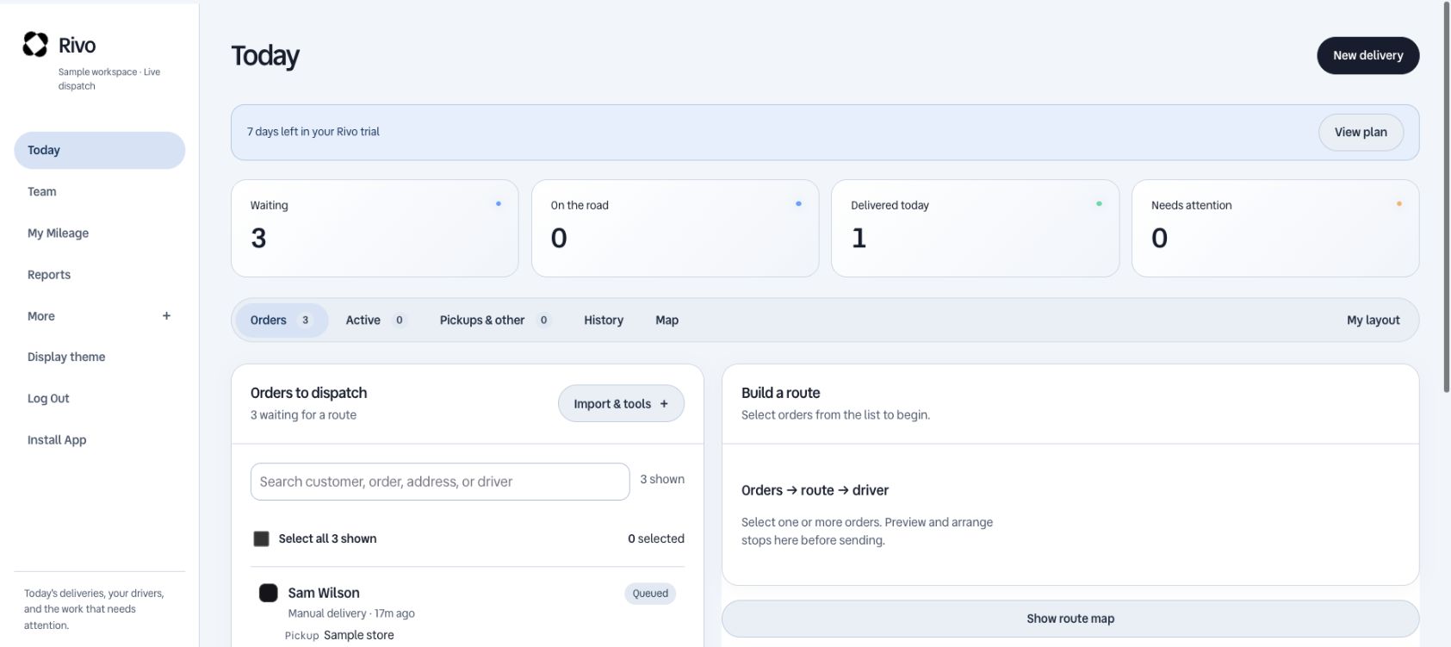
Task: Tick Sam Wilson order checkbox
Action: coord(269,593)
